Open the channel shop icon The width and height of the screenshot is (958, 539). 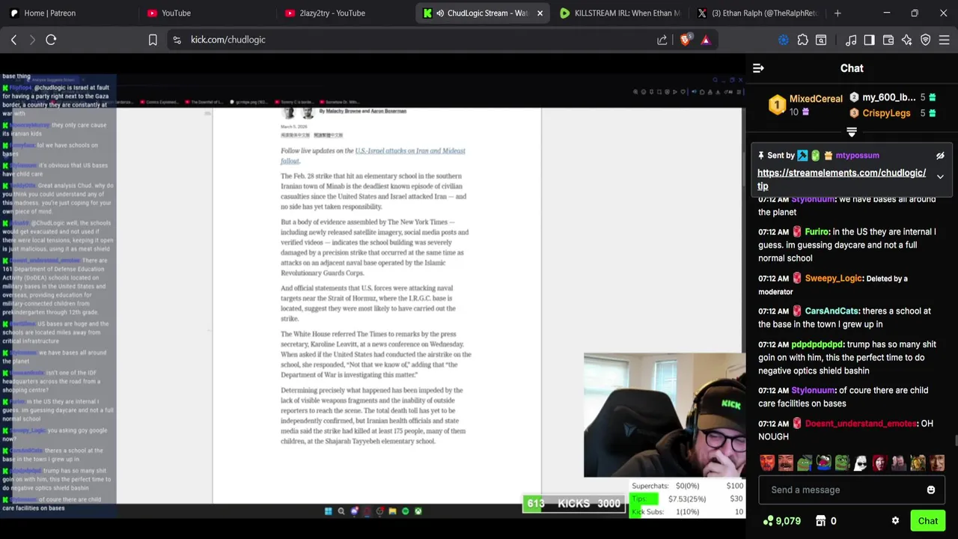pos(820,521)
